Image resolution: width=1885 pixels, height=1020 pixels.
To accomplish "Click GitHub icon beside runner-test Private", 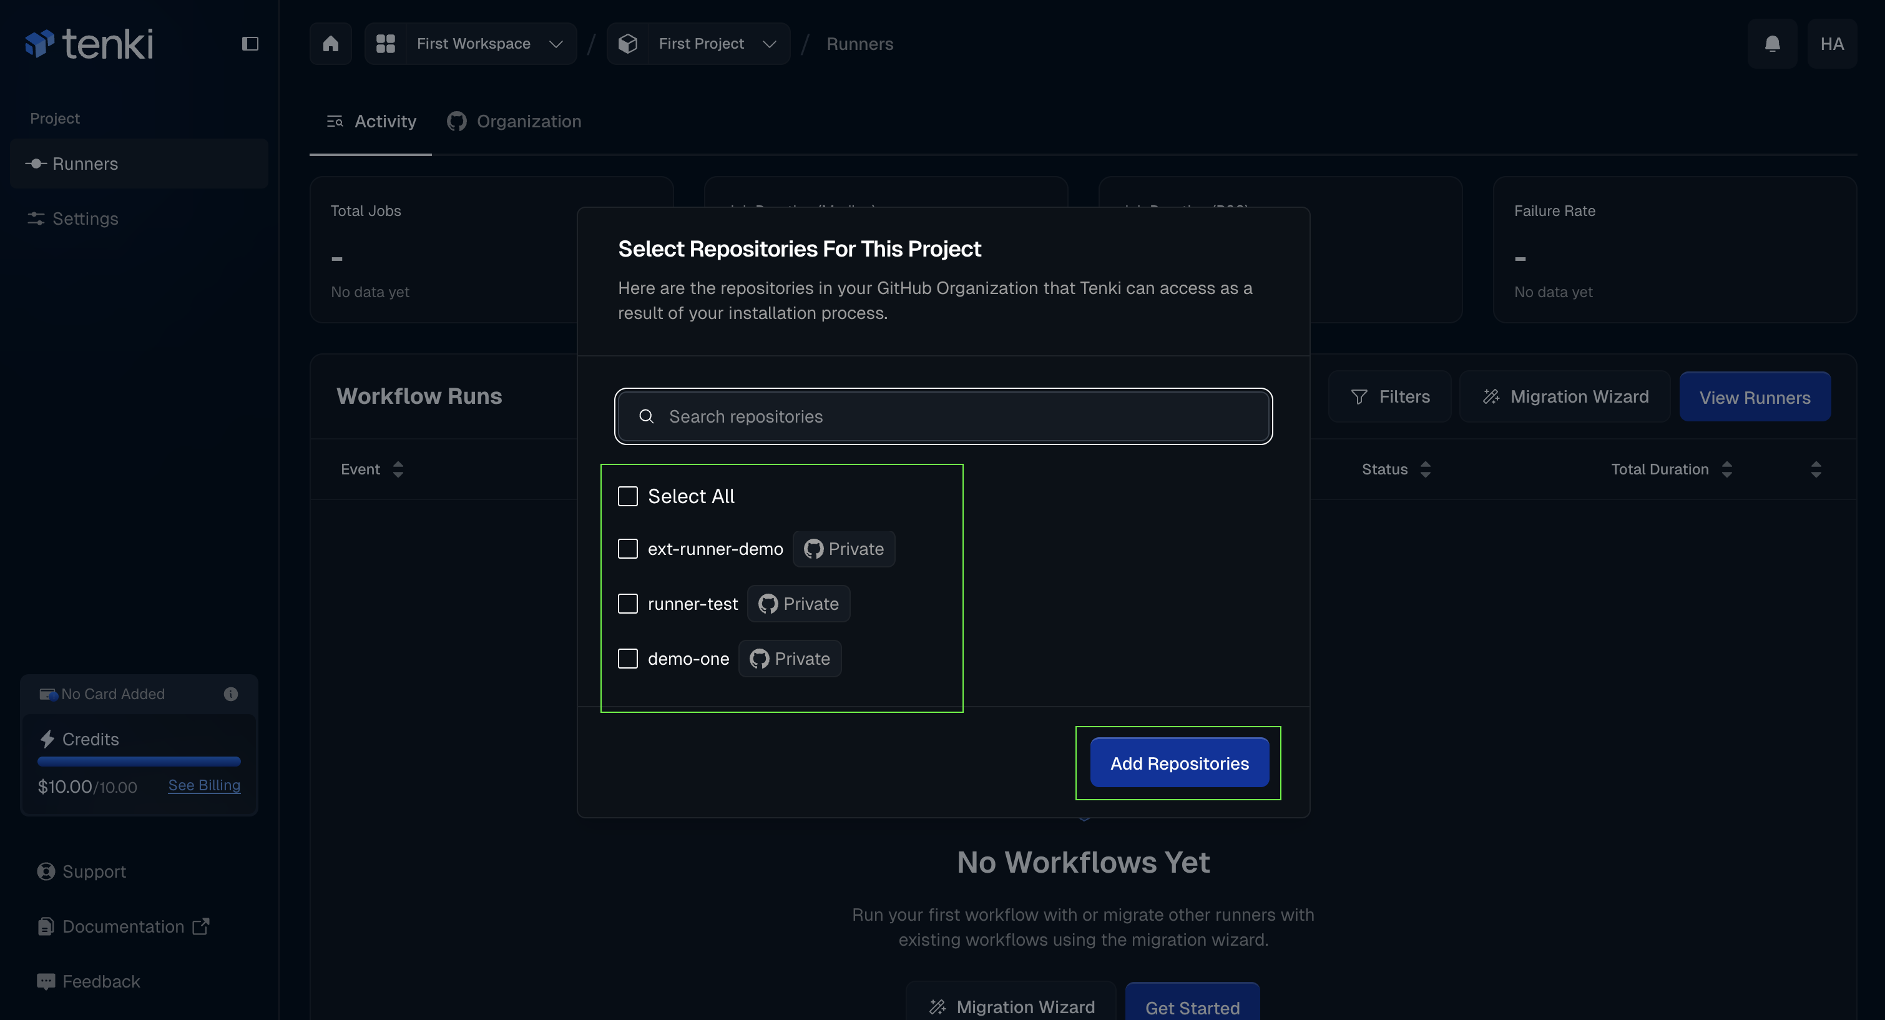I will [x=768, y=604].
